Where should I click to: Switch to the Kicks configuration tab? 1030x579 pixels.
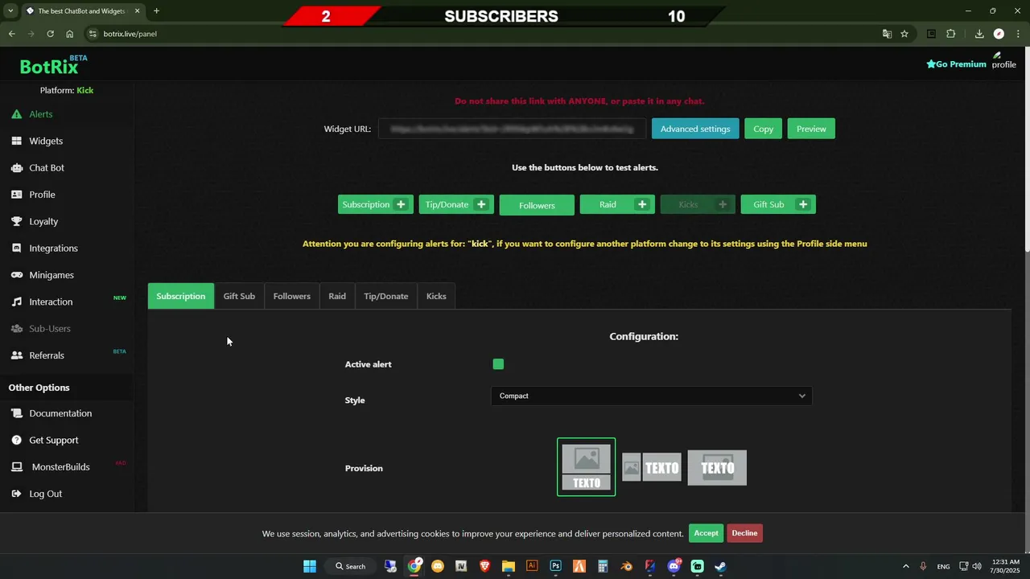click(436, 296)
